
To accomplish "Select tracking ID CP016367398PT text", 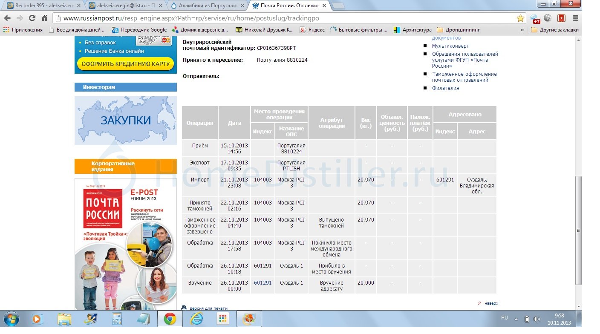I will 277,48.
